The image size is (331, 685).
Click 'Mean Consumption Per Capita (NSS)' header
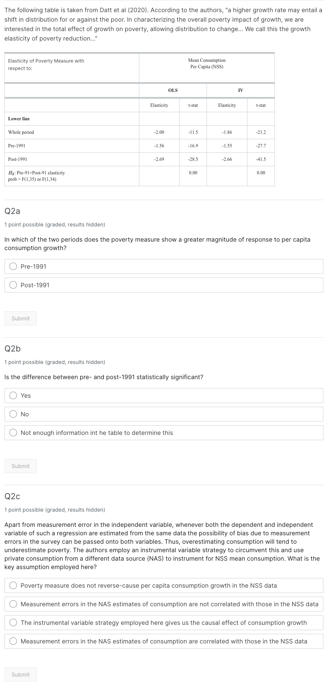point(207,64)
